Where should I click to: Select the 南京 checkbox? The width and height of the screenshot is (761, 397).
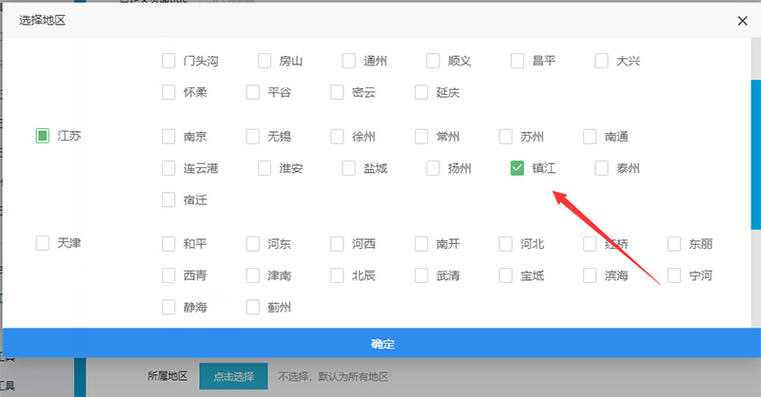tap(168, 137)
